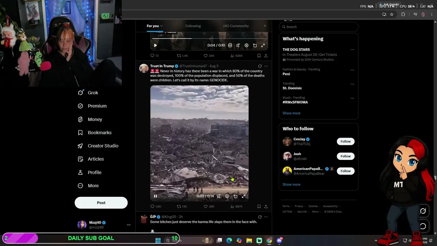The width and height of the screenshot is (437, 246).
Task: Open Trust In Trump profile avatar
Action: click(144, 68)
